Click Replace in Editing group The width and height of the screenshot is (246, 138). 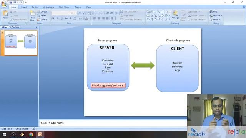point(216,16)
